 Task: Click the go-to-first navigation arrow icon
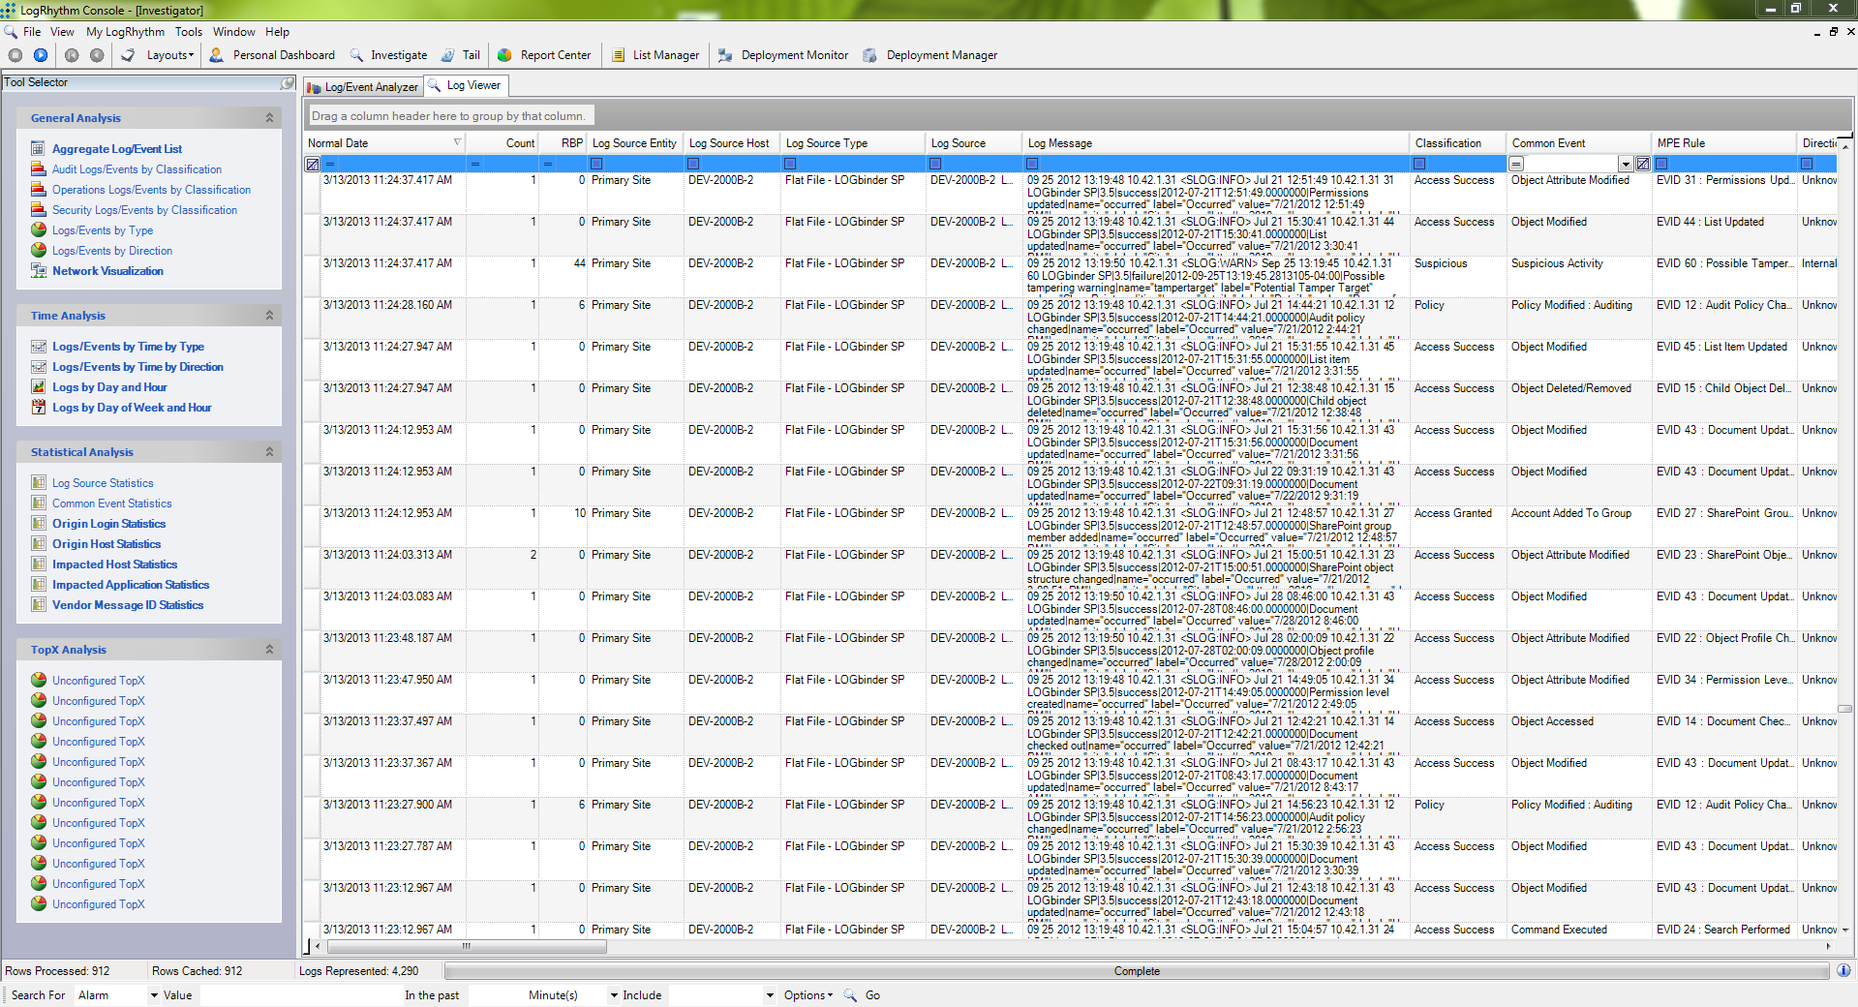72,55
